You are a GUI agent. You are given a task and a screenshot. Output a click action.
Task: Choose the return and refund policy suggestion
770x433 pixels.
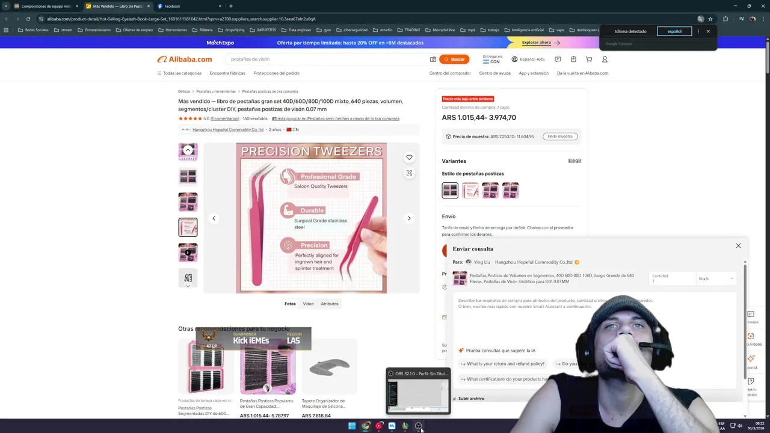(503, 364)
